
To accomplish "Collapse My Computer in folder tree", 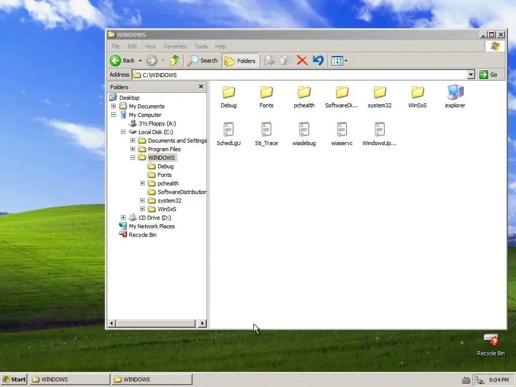I will click(113, 114).
